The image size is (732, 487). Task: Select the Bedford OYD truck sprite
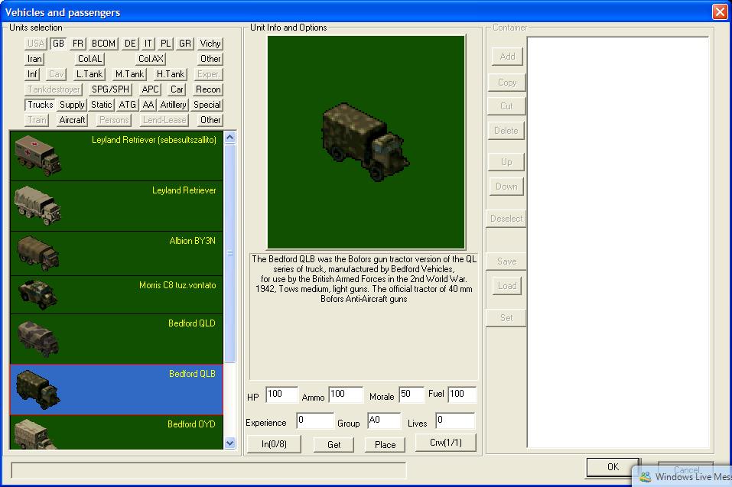point(35,433)
